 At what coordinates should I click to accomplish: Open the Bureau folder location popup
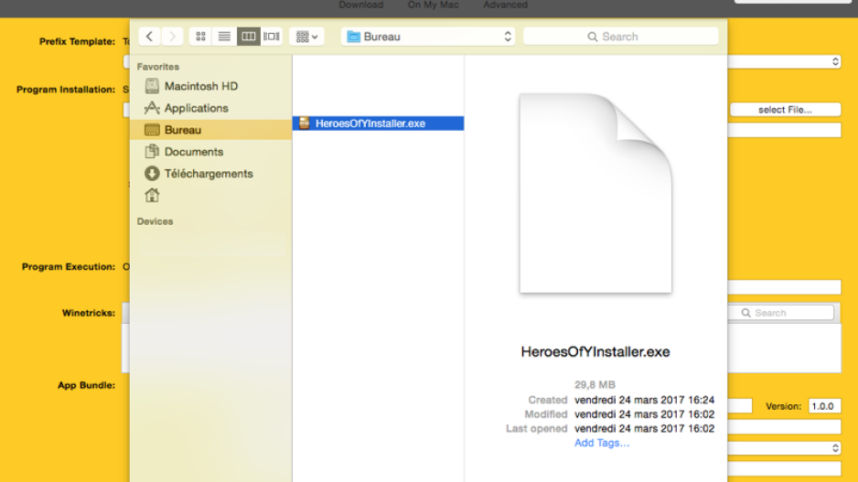tap(428, 37)
